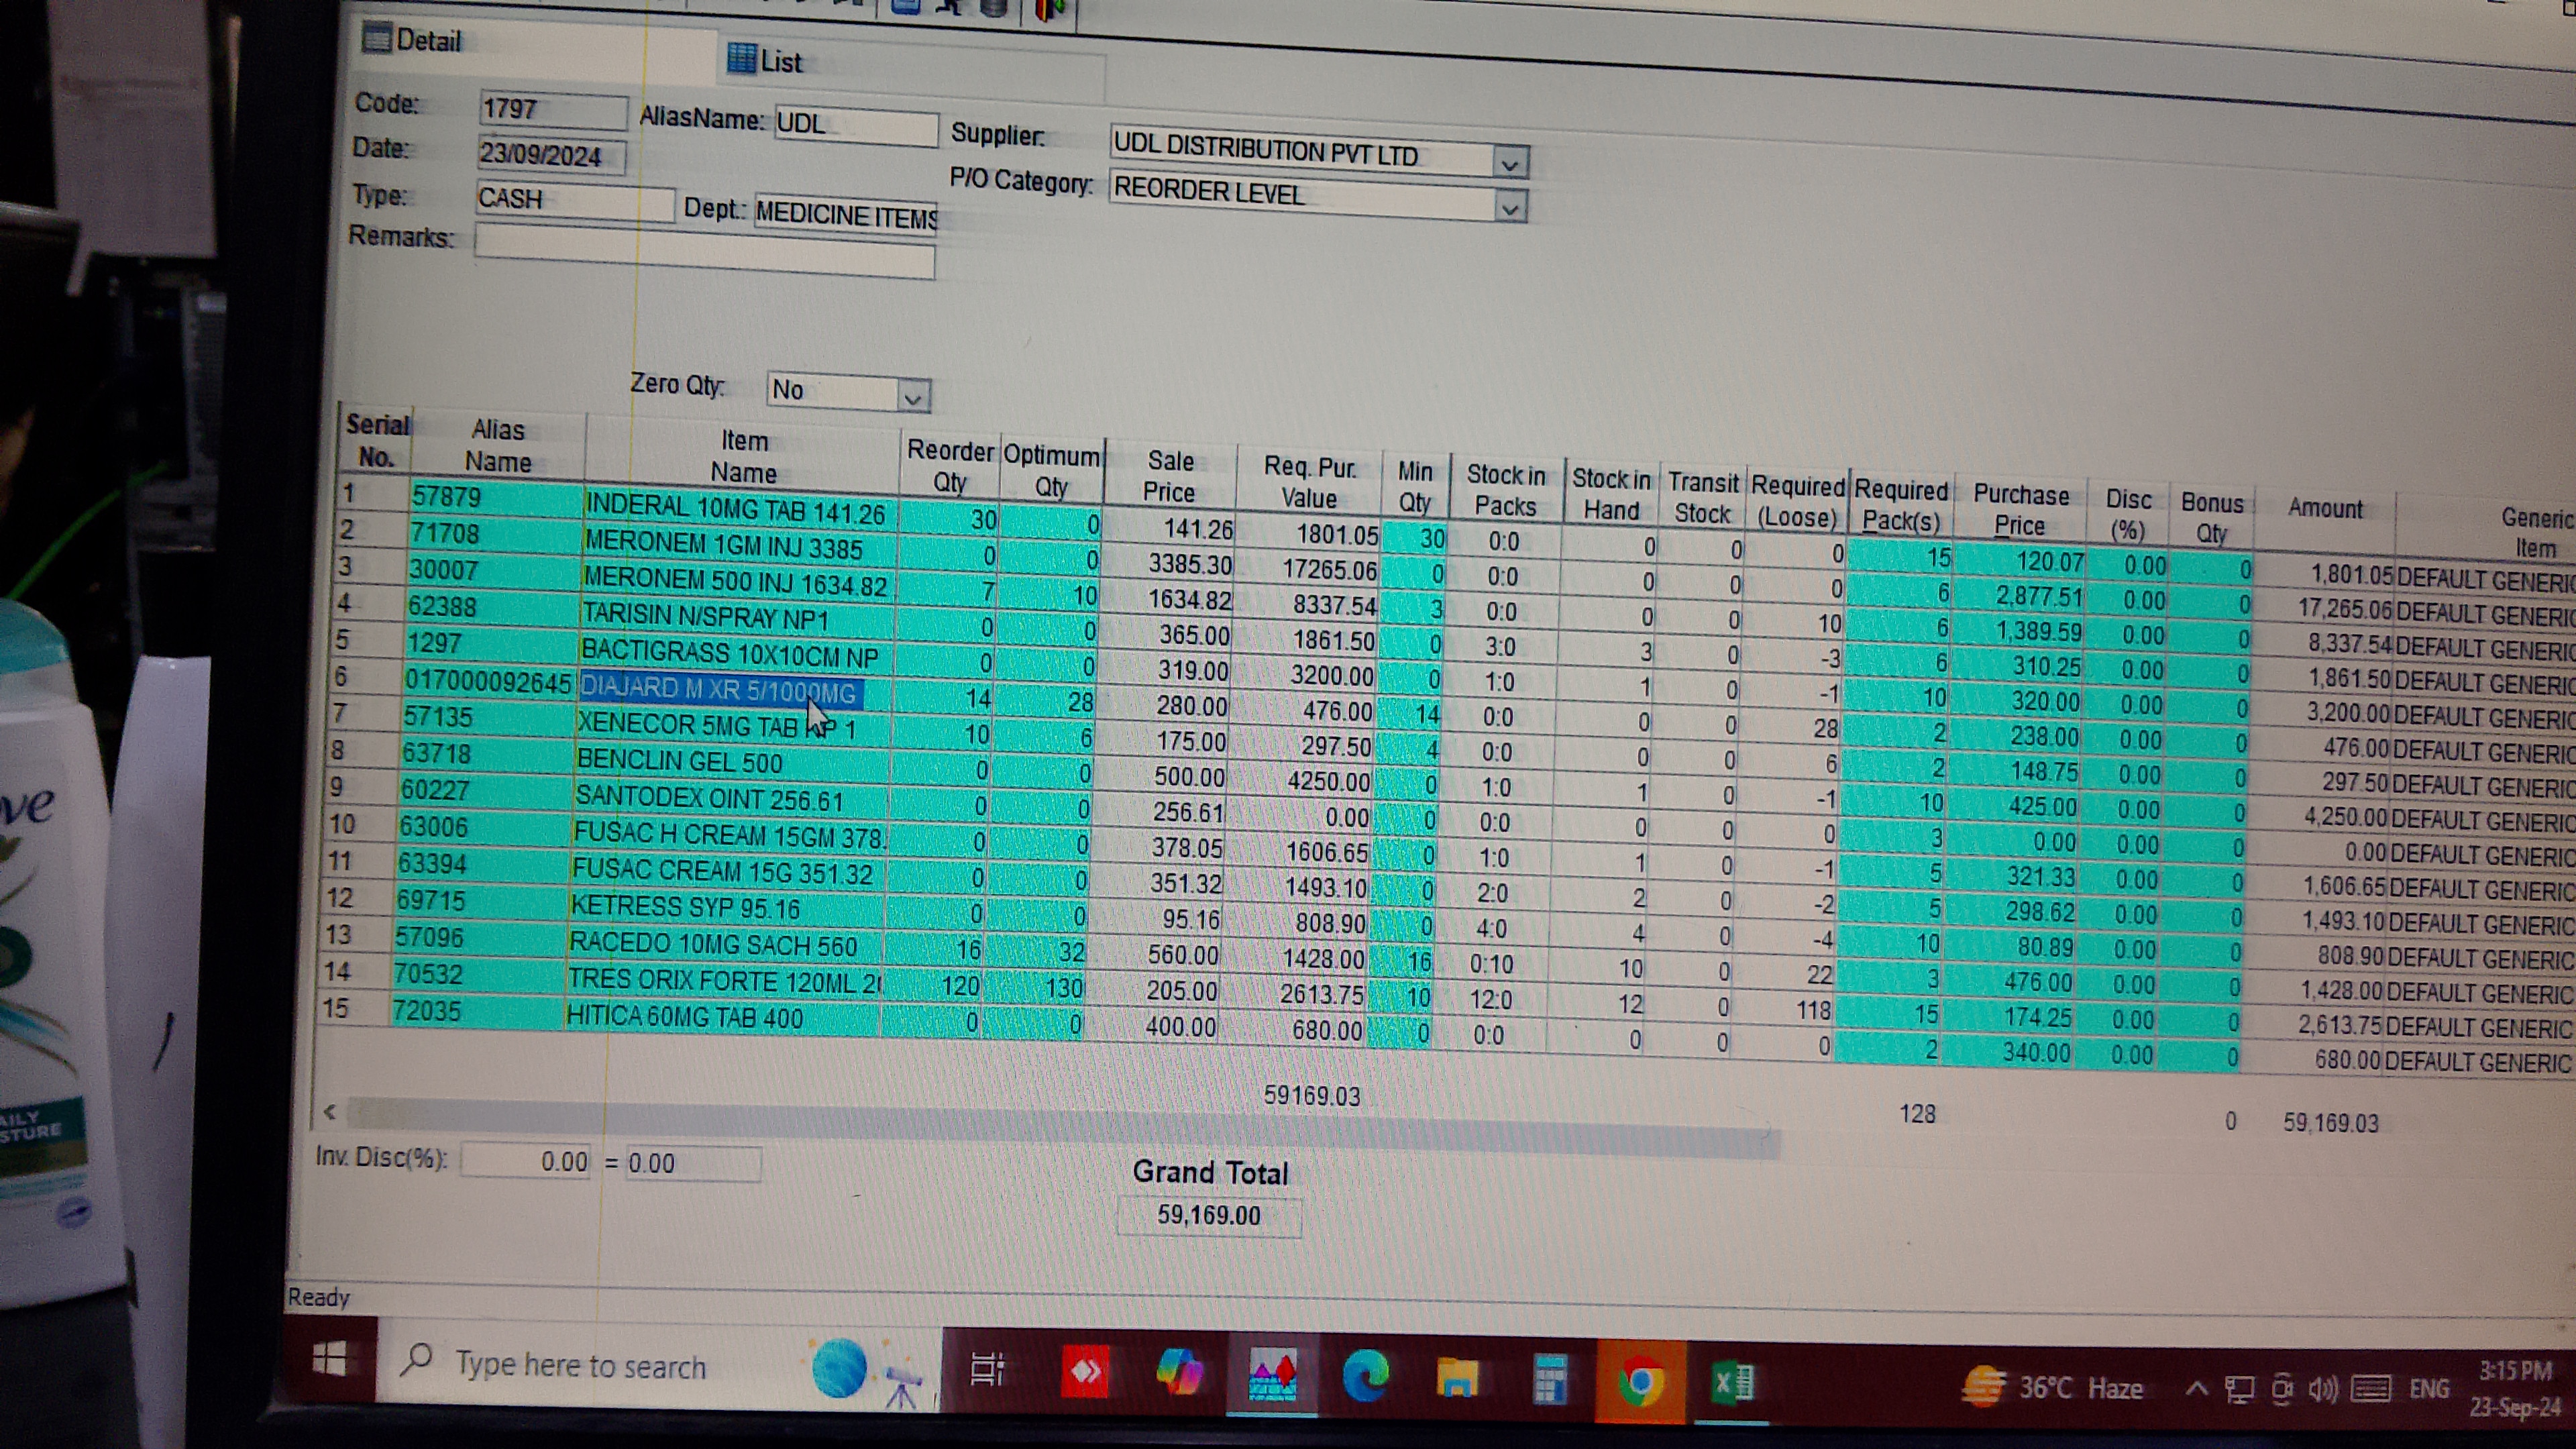
Task: Click the Windows Start button
Action: [330, 1359]
